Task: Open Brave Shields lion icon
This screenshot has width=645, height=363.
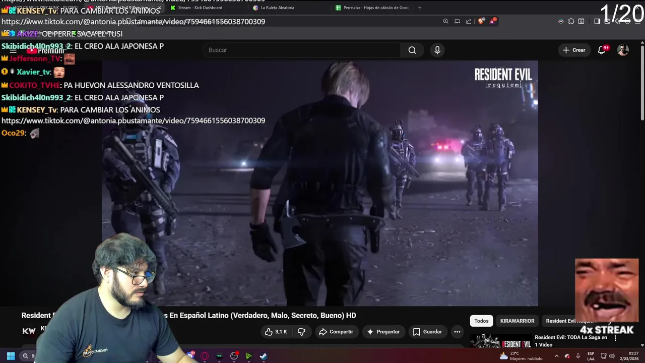Action: [481, 21]
